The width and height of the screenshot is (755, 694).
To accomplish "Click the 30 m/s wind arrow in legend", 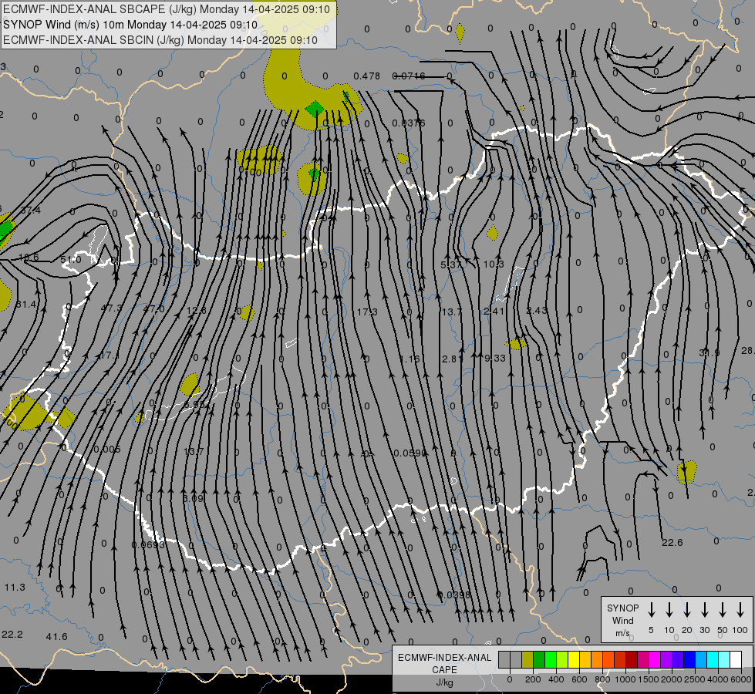I will [x=704, y=610].
